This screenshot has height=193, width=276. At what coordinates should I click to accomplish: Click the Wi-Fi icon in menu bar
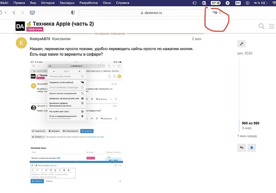tap(274, 3)
